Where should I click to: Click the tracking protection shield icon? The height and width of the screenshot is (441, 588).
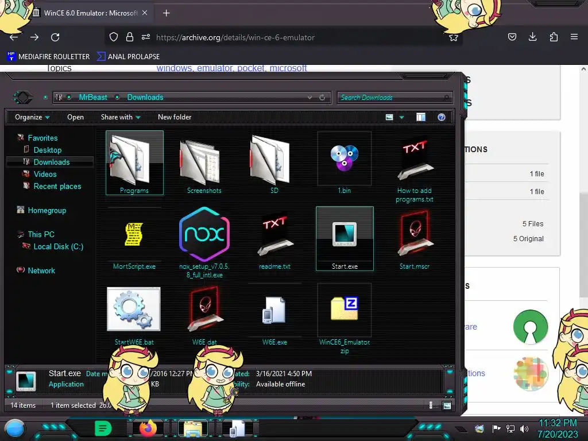(x=114, y=37)
